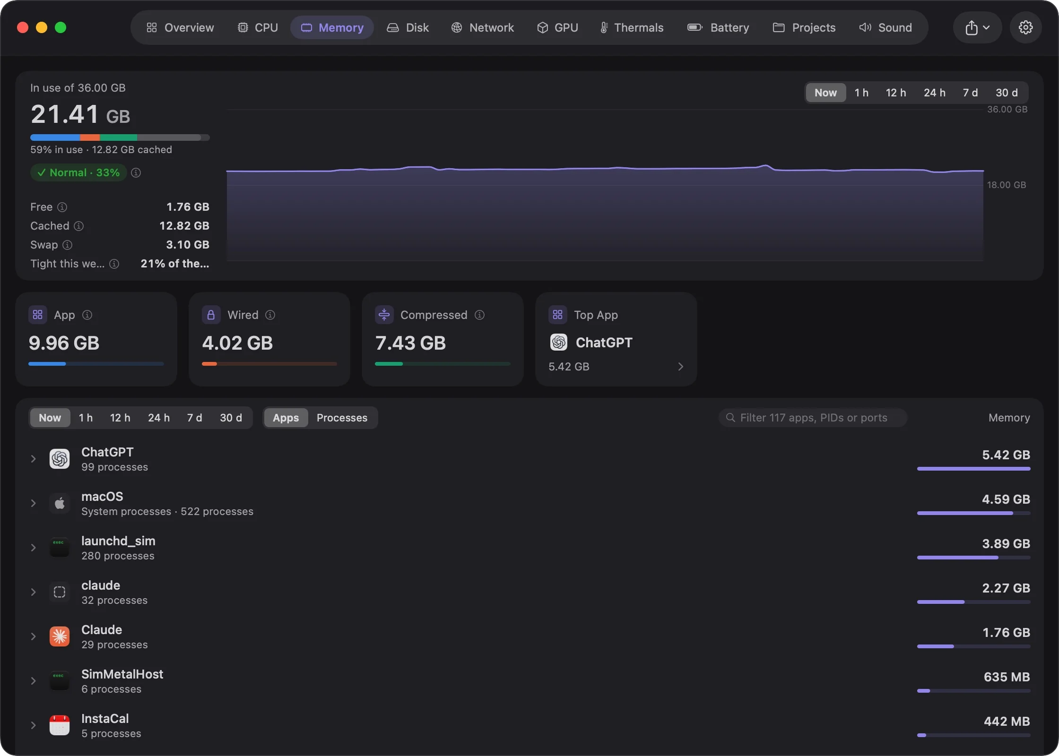Click the Normal · 33% pressure badge
This screenshot has width=1059, height=756.
tap(79, 172)
